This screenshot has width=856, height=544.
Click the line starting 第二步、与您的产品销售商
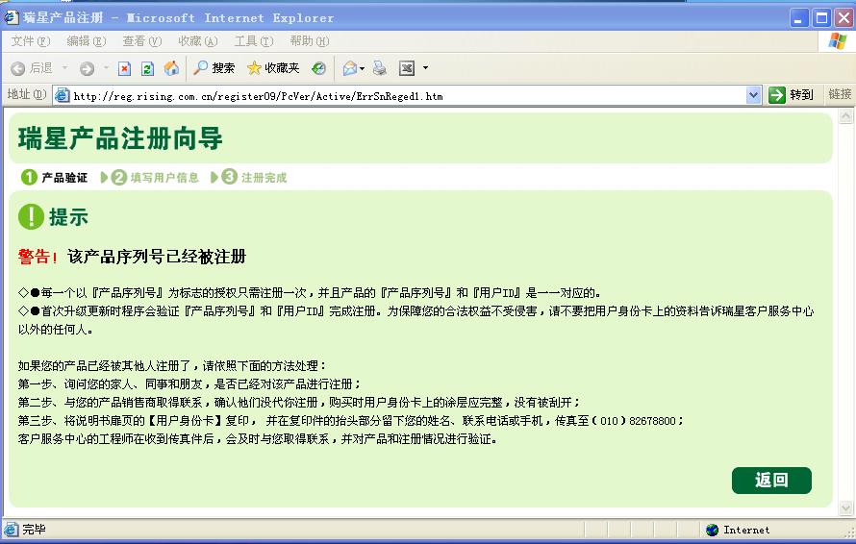(x=298, y=403)
